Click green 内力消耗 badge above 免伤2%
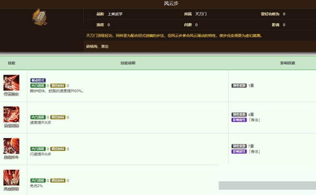This screenshot has width=316, height=195. pos(38,180)
